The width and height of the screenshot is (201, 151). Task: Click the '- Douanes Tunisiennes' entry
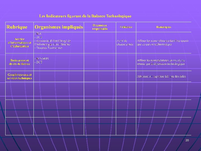pos(49,48)
